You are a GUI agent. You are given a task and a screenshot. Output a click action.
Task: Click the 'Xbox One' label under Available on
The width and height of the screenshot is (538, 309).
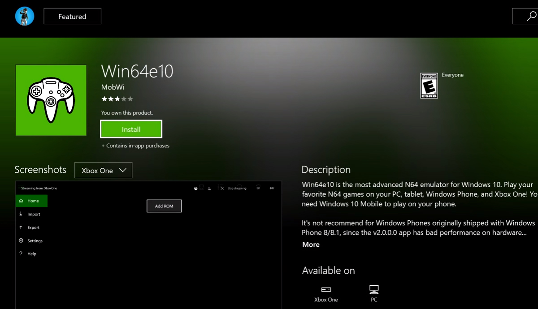(x=326, y=300)
